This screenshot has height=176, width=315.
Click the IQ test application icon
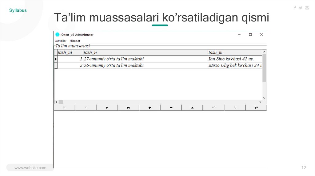[58, 34]
